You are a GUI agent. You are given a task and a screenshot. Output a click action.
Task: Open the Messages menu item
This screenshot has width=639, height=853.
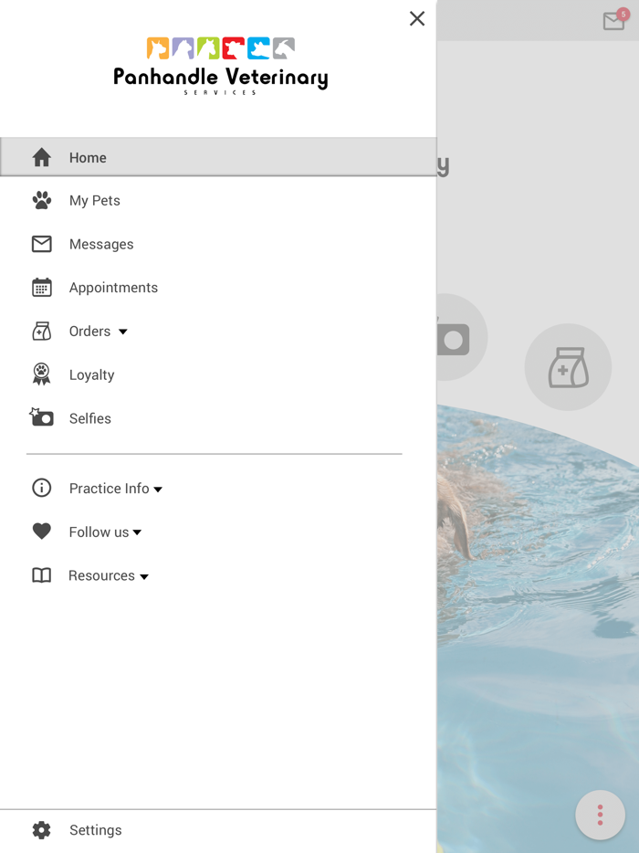coord(218,244)
